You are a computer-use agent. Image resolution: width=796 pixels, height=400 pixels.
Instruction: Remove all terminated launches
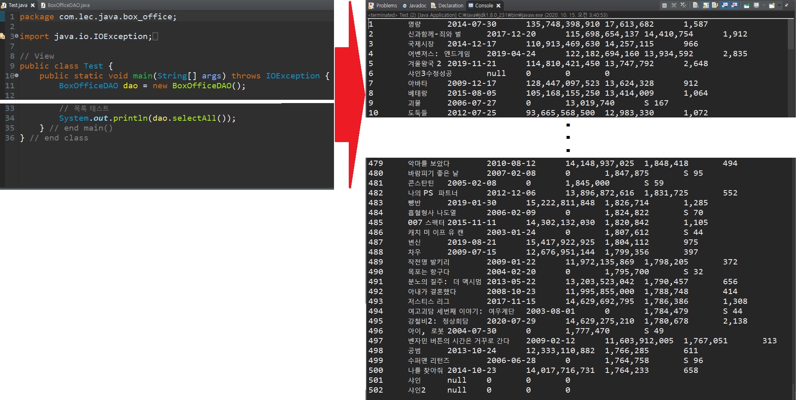point(683,5)
